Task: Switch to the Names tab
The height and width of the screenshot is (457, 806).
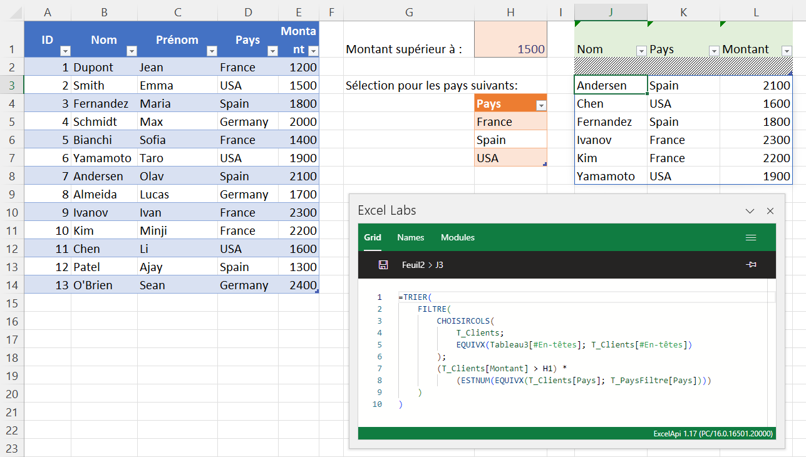Action: [411, 237]
